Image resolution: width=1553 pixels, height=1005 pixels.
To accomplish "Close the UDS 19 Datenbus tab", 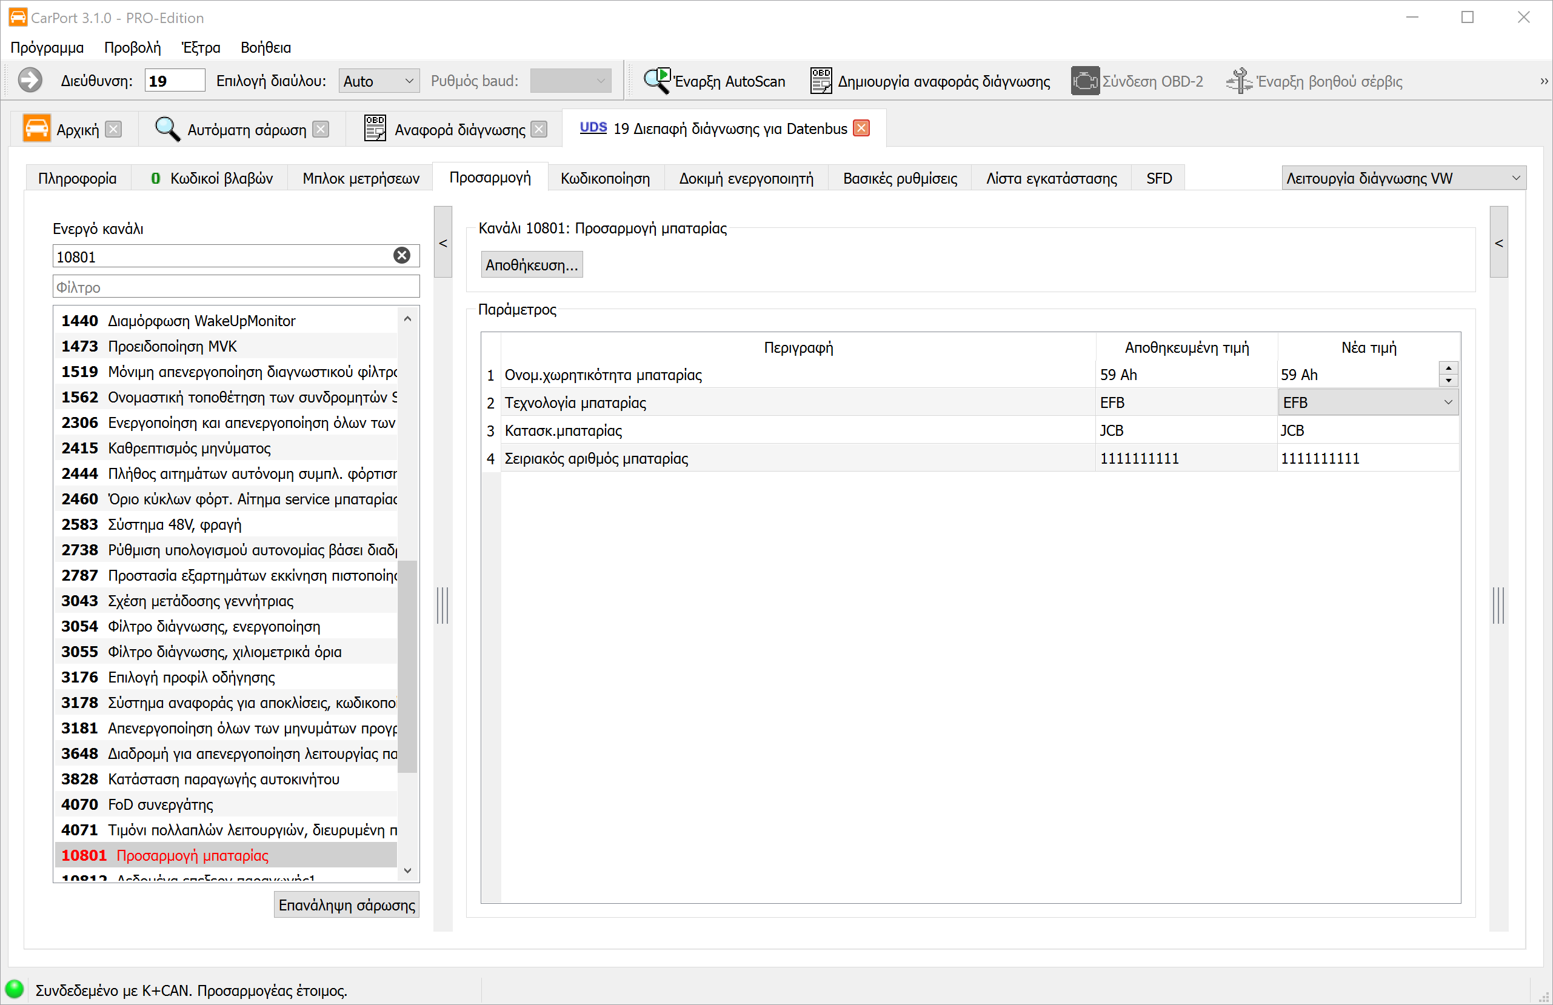I will pyautogui.click(x=861, y=129).
